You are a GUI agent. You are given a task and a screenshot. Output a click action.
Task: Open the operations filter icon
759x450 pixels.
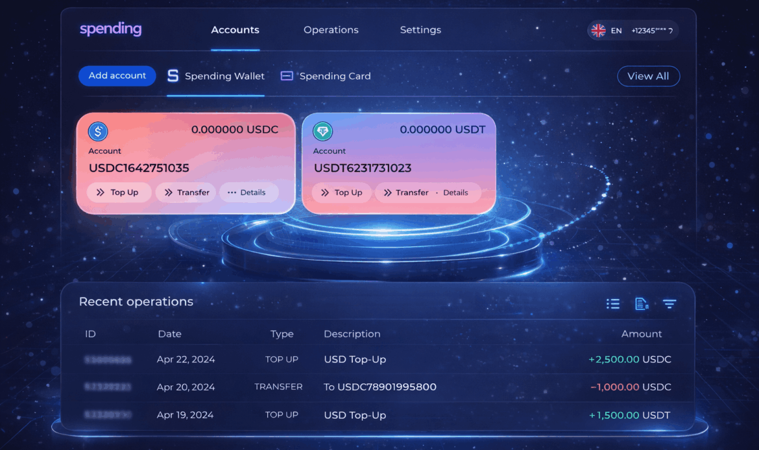point(669,303)
